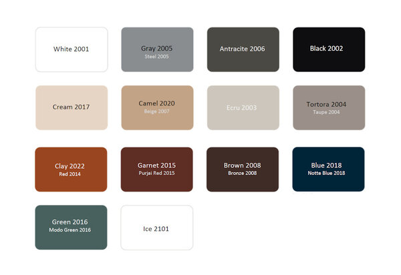Screen dimensions: 401x275
Task: Select the Ice 2101 swatch
Action: click(x=157, y=228)
